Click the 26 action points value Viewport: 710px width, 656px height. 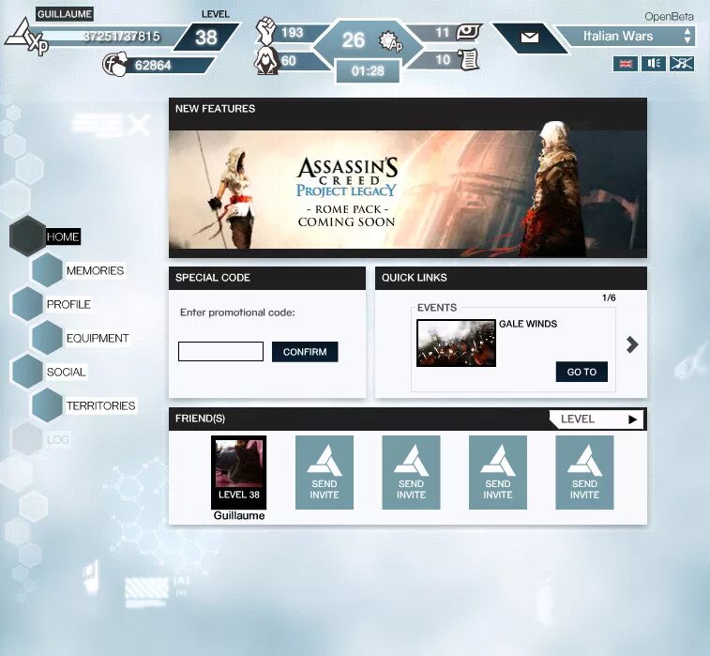[354, 39]
